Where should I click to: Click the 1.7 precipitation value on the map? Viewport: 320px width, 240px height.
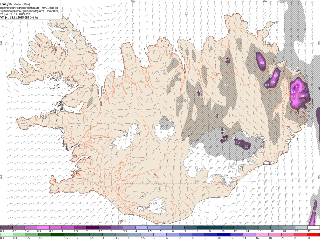click(x=295, y=87)
